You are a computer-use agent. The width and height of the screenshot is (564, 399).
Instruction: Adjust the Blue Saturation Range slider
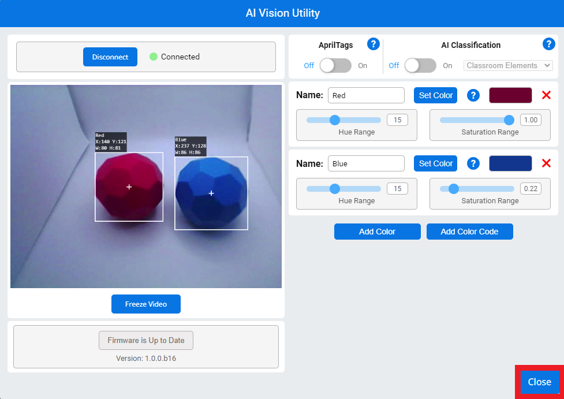coord(454,188)
